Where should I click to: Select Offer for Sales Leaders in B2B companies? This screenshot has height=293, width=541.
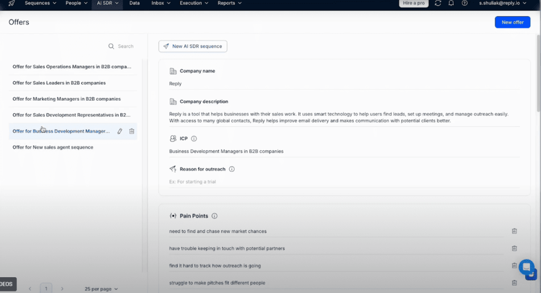73,83
